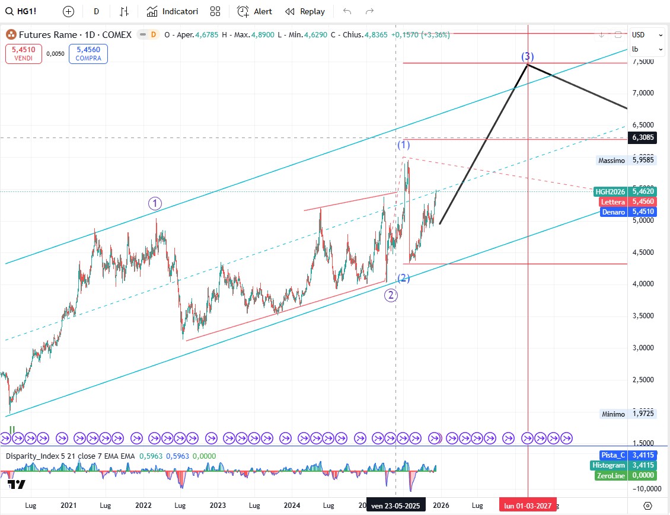Select the circled 1 wave label

pyautogui.click(x=155, y=204)
